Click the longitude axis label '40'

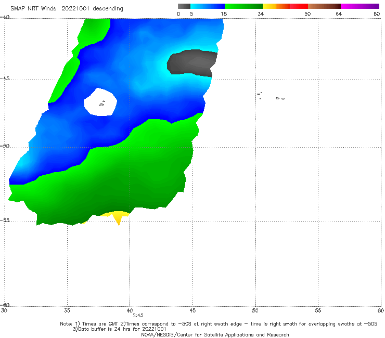coord(130,310)
